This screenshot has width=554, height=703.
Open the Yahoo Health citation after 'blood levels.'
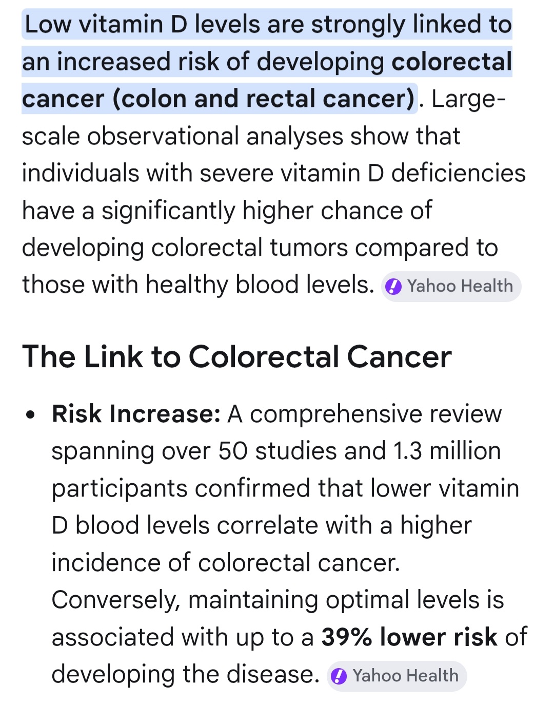pyautogui.click(x=451, y=287)
